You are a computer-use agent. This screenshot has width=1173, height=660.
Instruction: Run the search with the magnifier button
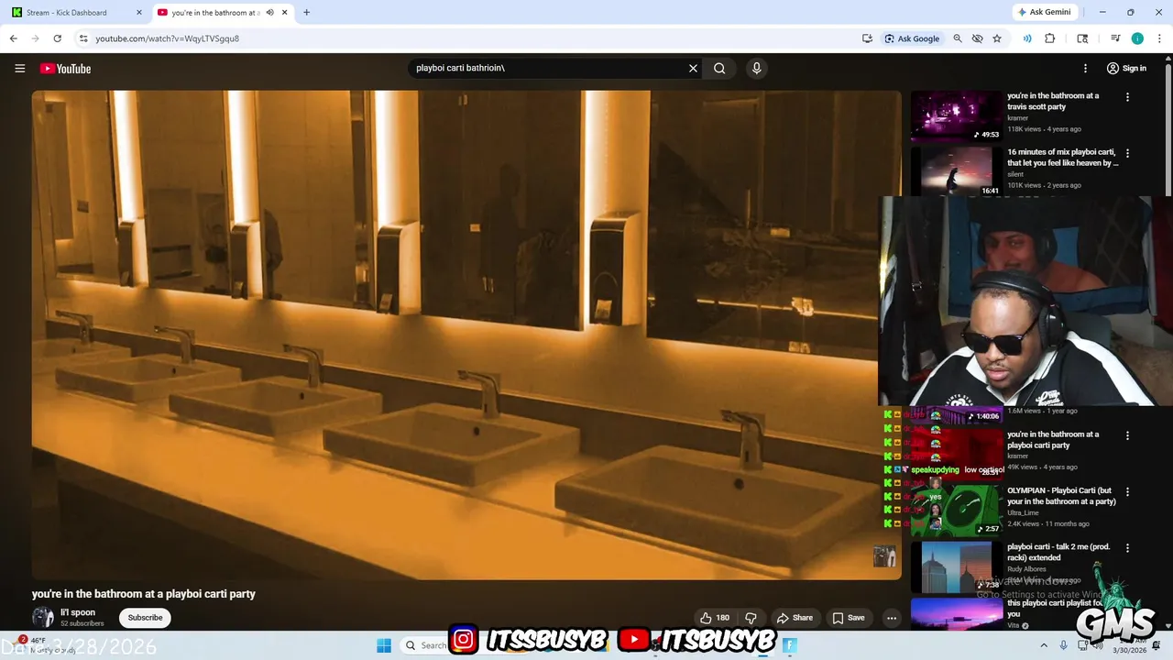click(x=719, y=68)
